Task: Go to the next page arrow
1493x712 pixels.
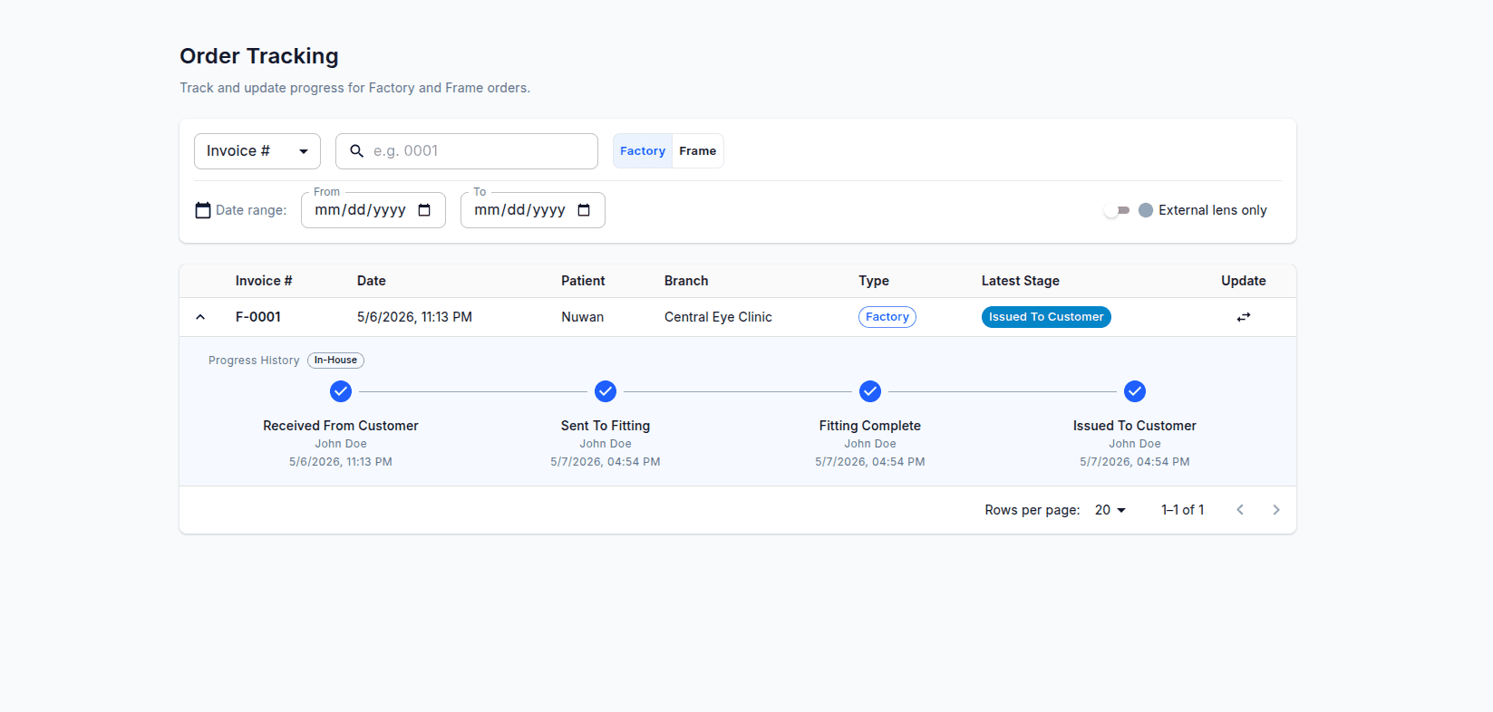Action: (1276, 510)
